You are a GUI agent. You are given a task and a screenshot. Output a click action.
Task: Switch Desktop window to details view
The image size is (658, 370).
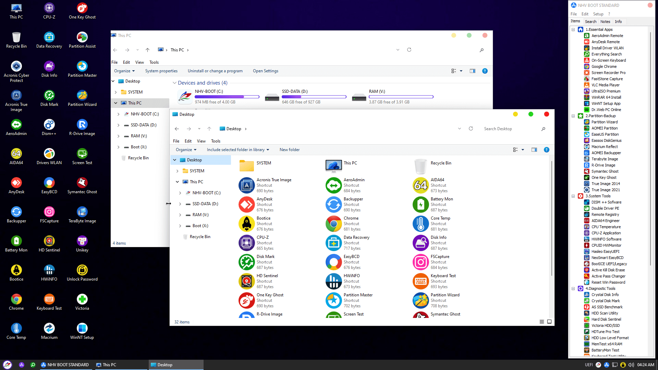pyautogui.click(x=542, y=322)
